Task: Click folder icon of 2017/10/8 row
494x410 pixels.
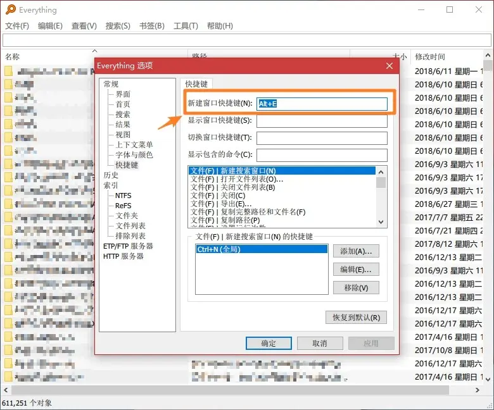Action: pos(8,351)
